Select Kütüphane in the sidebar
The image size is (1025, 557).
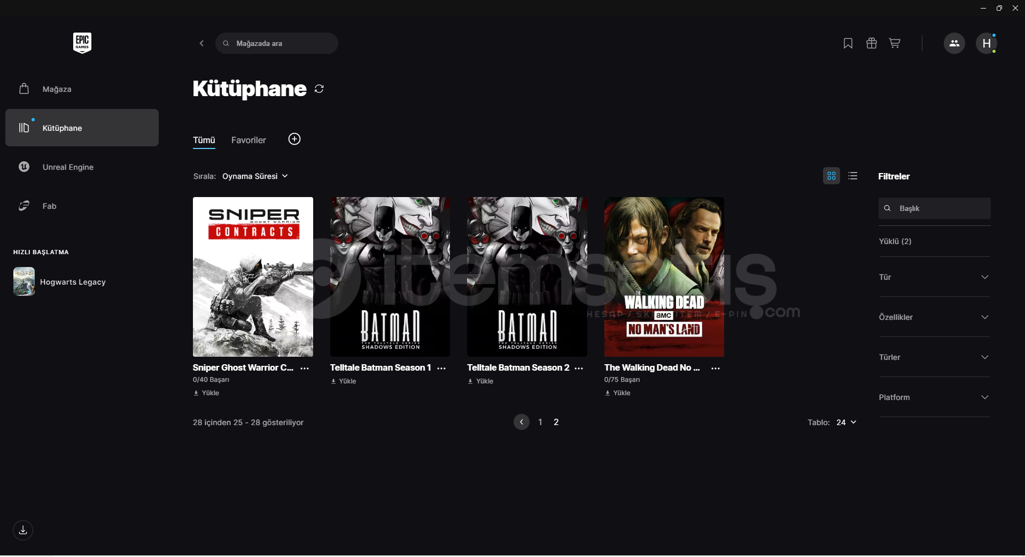(82, 128)
